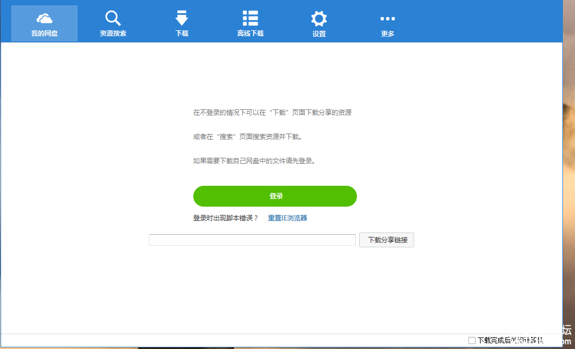Expand the 更多 menu label
This screenshot has height=349, width=575.
click(x=388, y=34)
